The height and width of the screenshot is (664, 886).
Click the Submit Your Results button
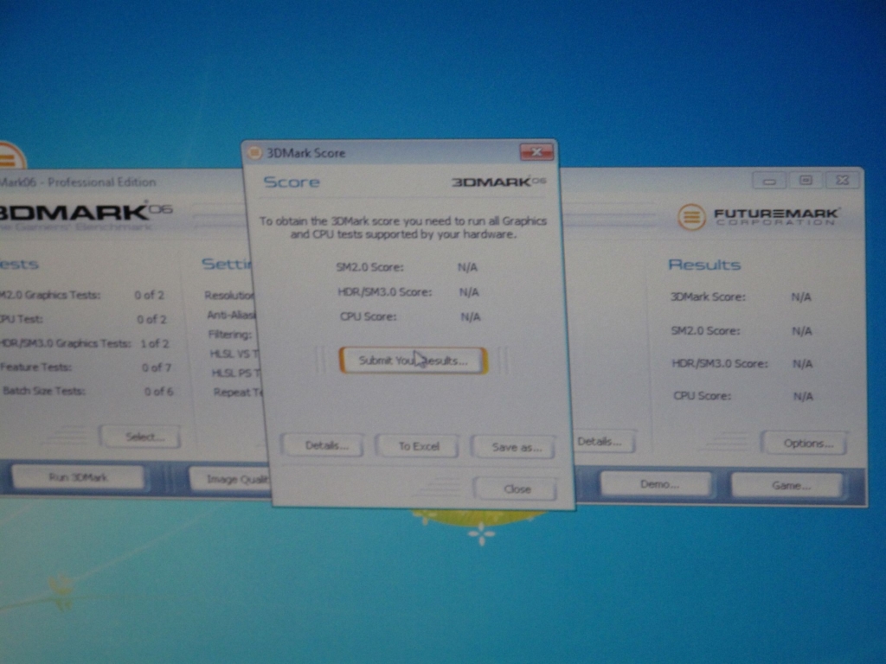pos(413,361)
